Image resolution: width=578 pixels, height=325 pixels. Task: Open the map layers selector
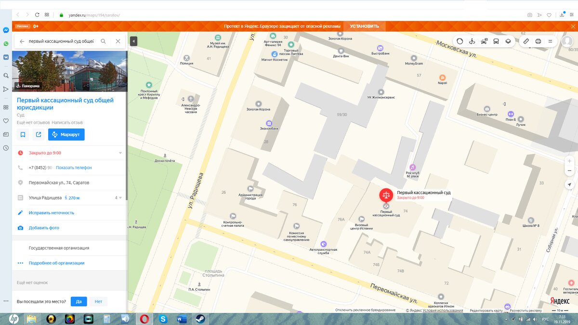pos(508,41)
